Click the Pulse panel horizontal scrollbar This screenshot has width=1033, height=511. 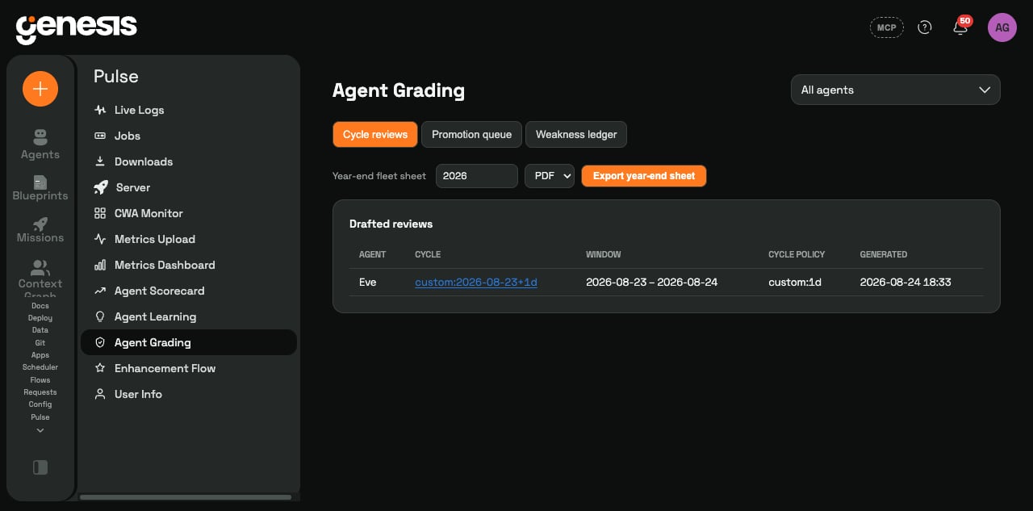[186, 497]
